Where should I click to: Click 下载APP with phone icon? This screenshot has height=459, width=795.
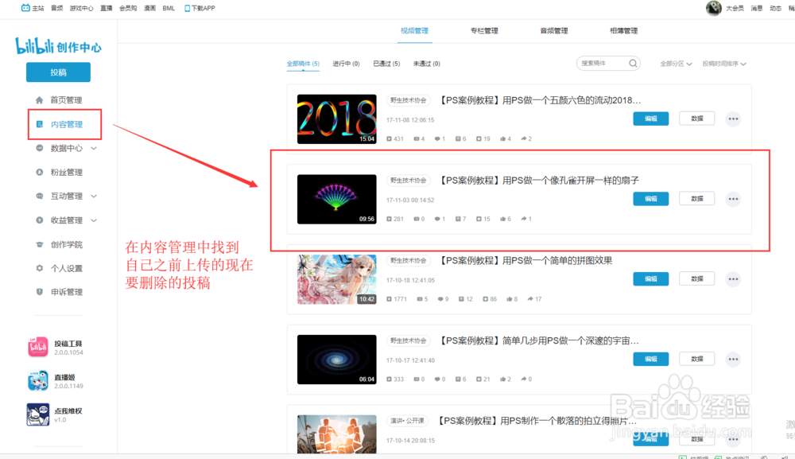[x=200, y=8]
